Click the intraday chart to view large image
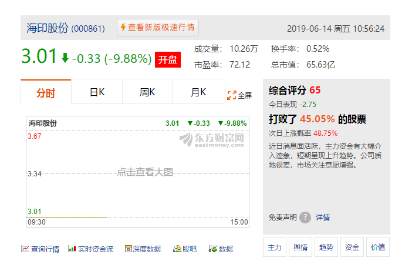This screenshot has height=261, width=412. tap(137, 172)
